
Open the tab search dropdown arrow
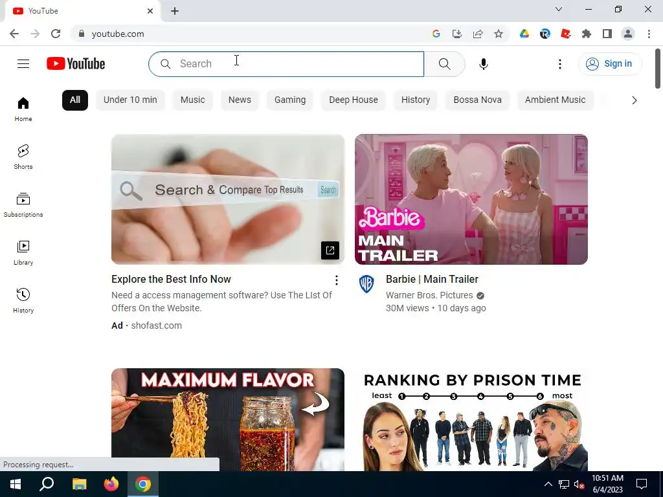tap(559, 9)
